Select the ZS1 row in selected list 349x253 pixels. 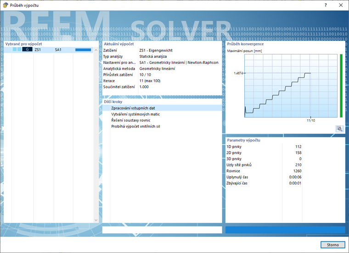48,50
